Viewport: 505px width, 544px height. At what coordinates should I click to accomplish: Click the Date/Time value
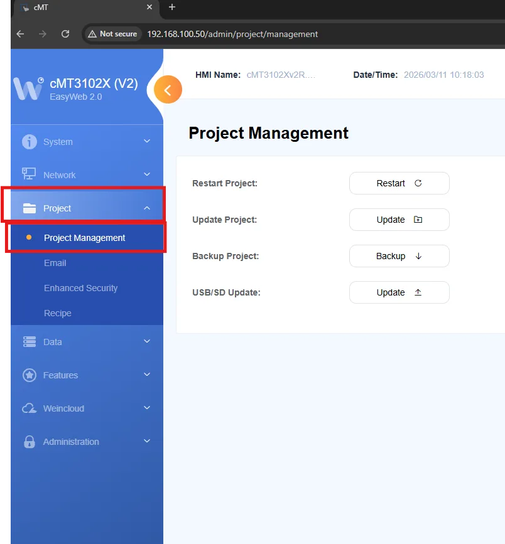point(444,75)
